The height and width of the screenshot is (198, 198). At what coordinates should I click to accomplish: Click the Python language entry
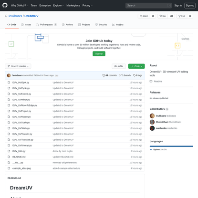coord(158,149)
